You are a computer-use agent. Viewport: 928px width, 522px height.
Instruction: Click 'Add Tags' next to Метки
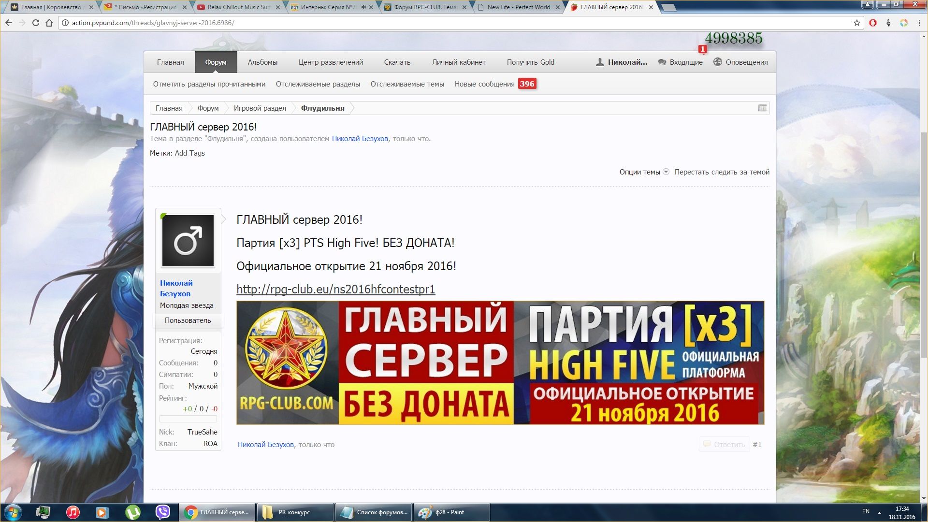click(189, 153)
